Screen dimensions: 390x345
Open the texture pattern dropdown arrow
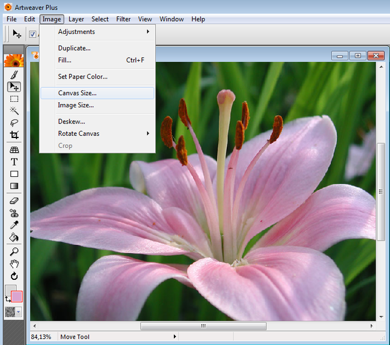pyautogui.click(x=18, y=312)
